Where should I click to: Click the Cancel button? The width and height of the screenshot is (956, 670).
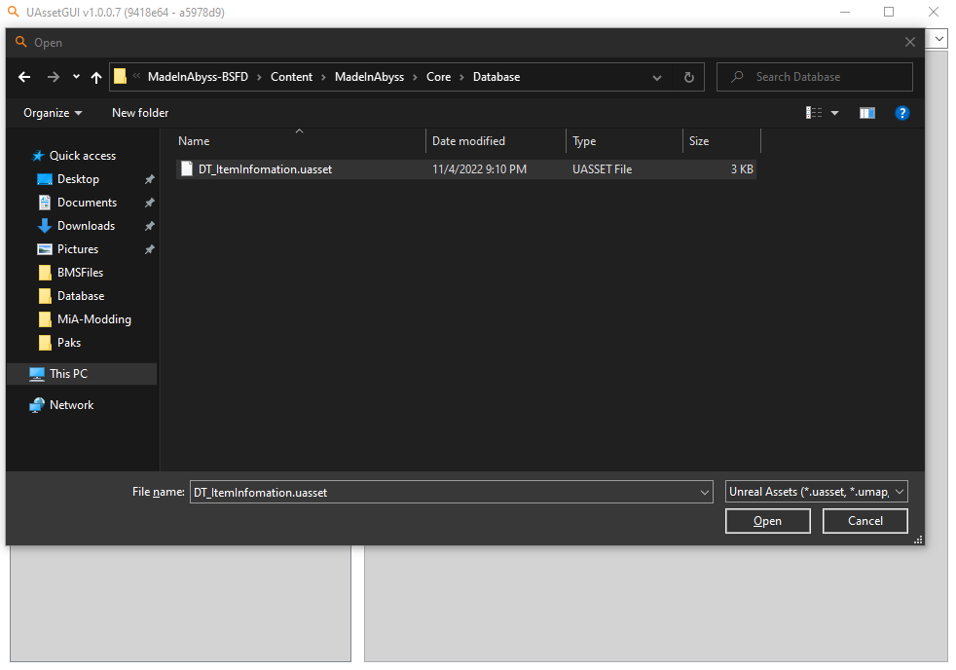864,520
